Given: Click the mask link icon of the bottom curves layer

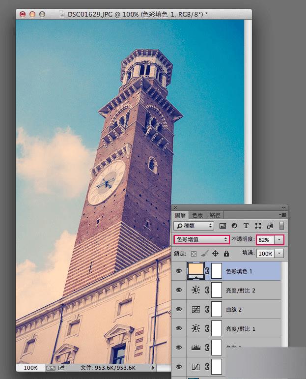Looking at the screenshot, I should 207,367.
